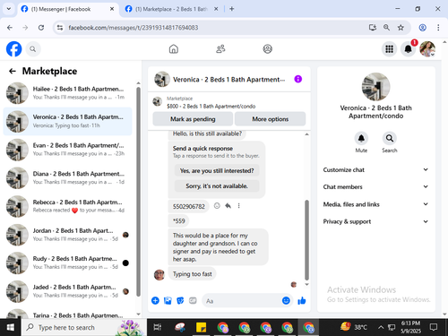Click the Facebook search magnifier icon
The image size is (448, 336).
[x=33, y=49]
